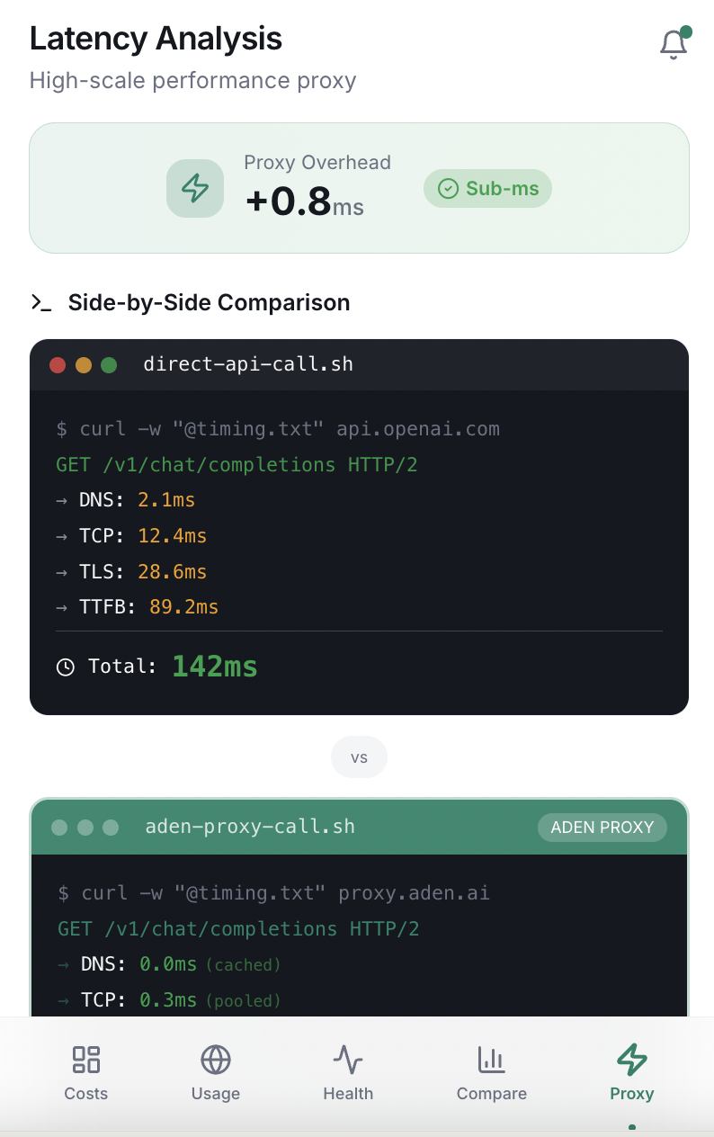The image size is (714, 1137).
Task: Click the direct-api-call.sh title text
Action: coord(248,364)
